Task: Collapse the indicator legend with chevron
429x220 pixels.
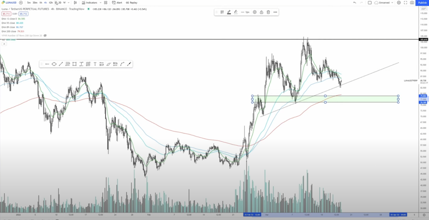Action: tap(4, 44)
